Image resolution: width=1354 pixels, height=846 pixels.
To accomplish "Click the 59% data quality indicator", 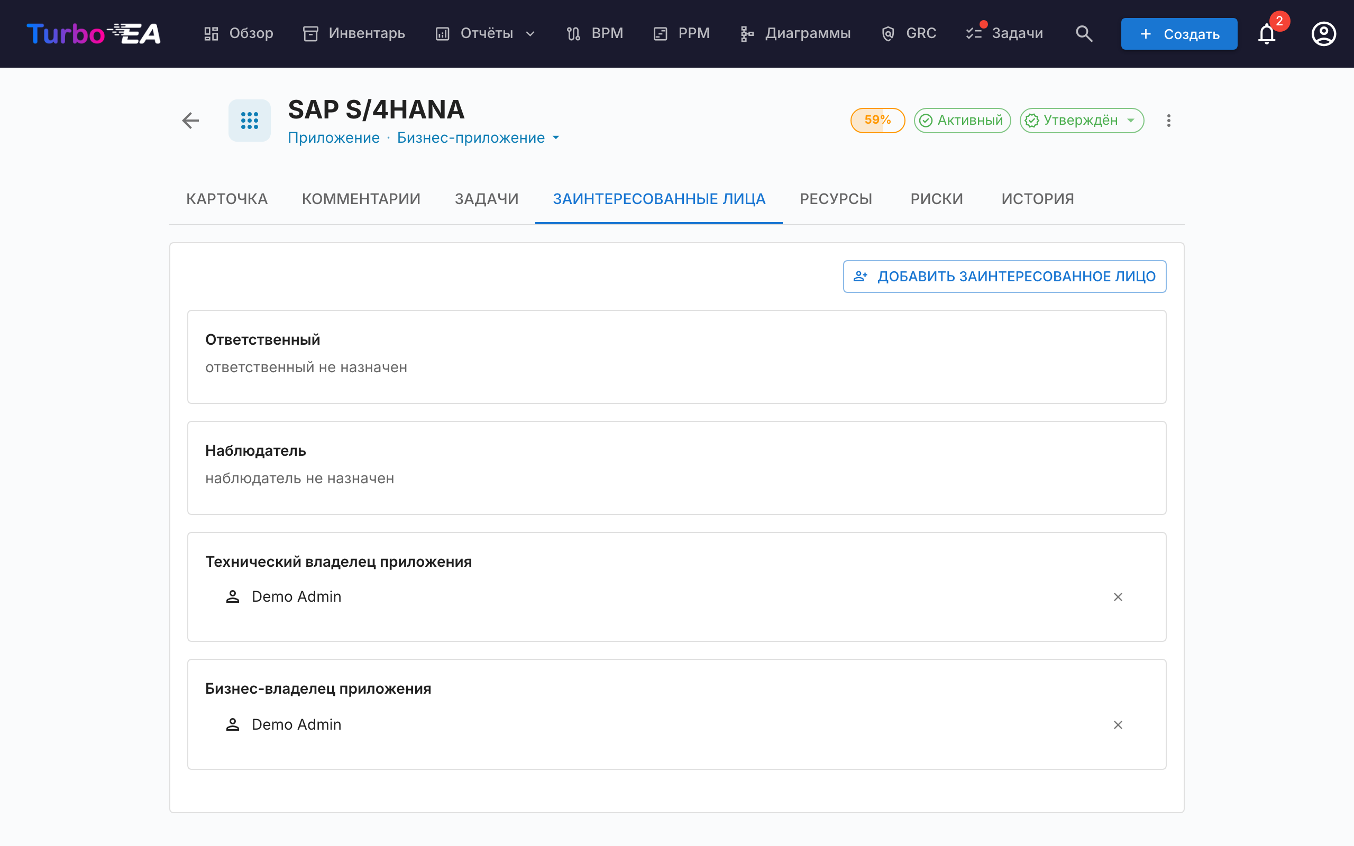I will pos(877,121).
